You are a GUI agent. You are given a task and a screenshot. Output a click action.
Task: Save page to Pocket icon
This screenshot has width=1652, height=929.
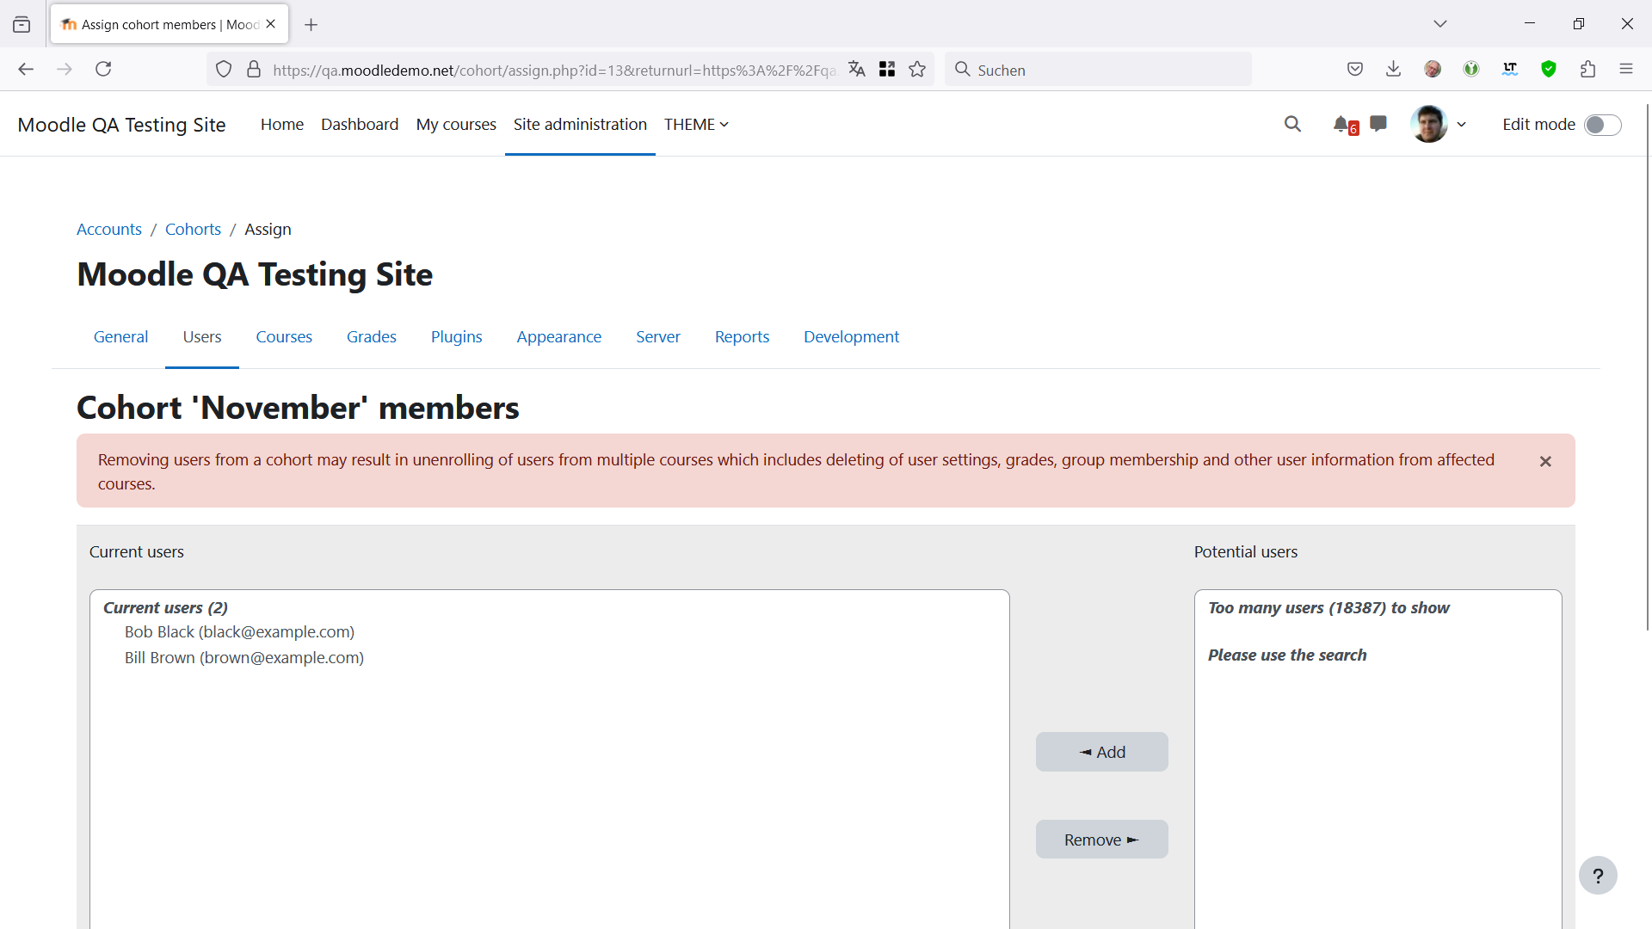1355,70
